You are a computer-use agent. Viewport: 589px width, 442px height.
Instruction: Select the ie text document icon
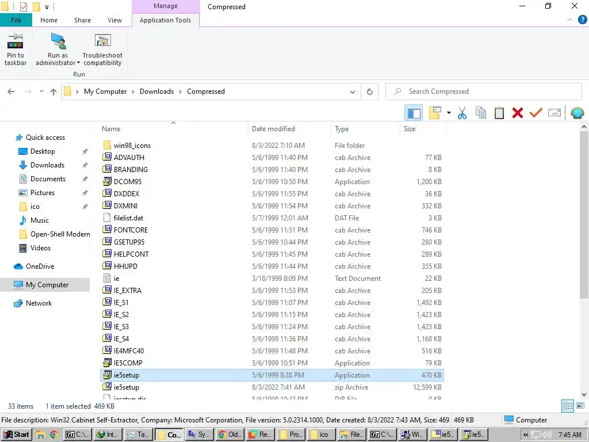[x=107, y=278]
